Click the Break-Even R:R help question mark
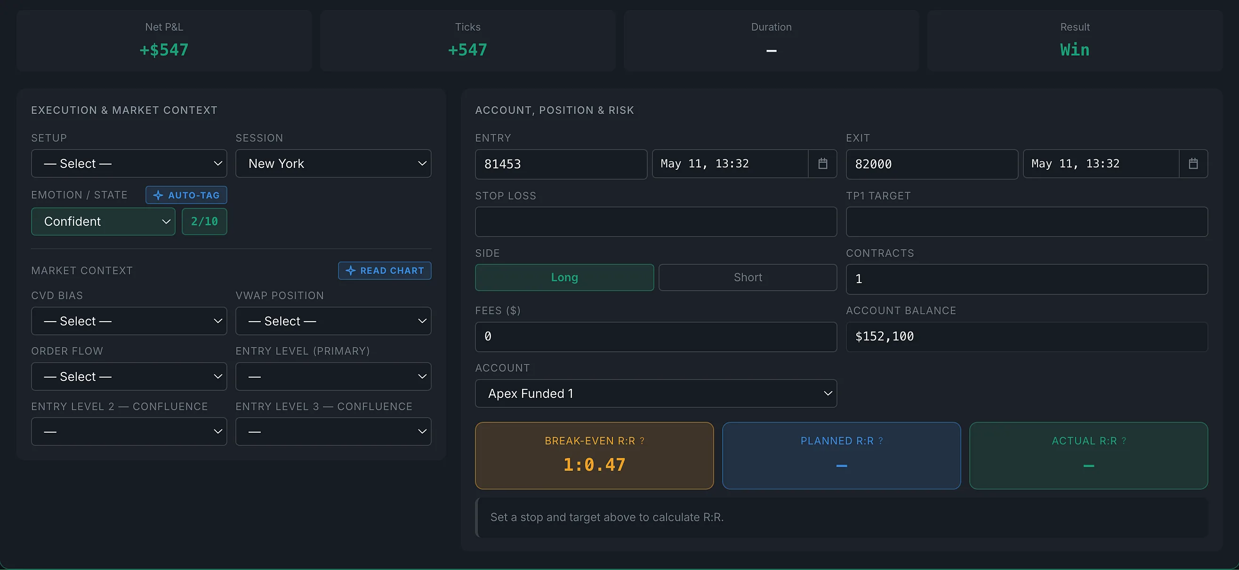The width and height of the screenshot is (1239, 570). pyautogui.click(x=642, y=441)
